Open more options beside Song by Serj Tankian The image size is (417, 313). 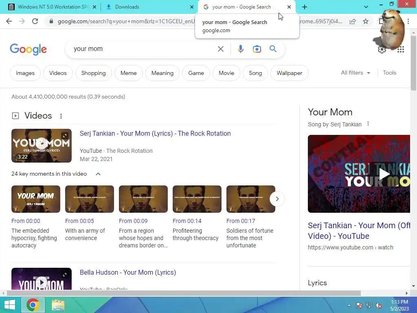[368, 124]
